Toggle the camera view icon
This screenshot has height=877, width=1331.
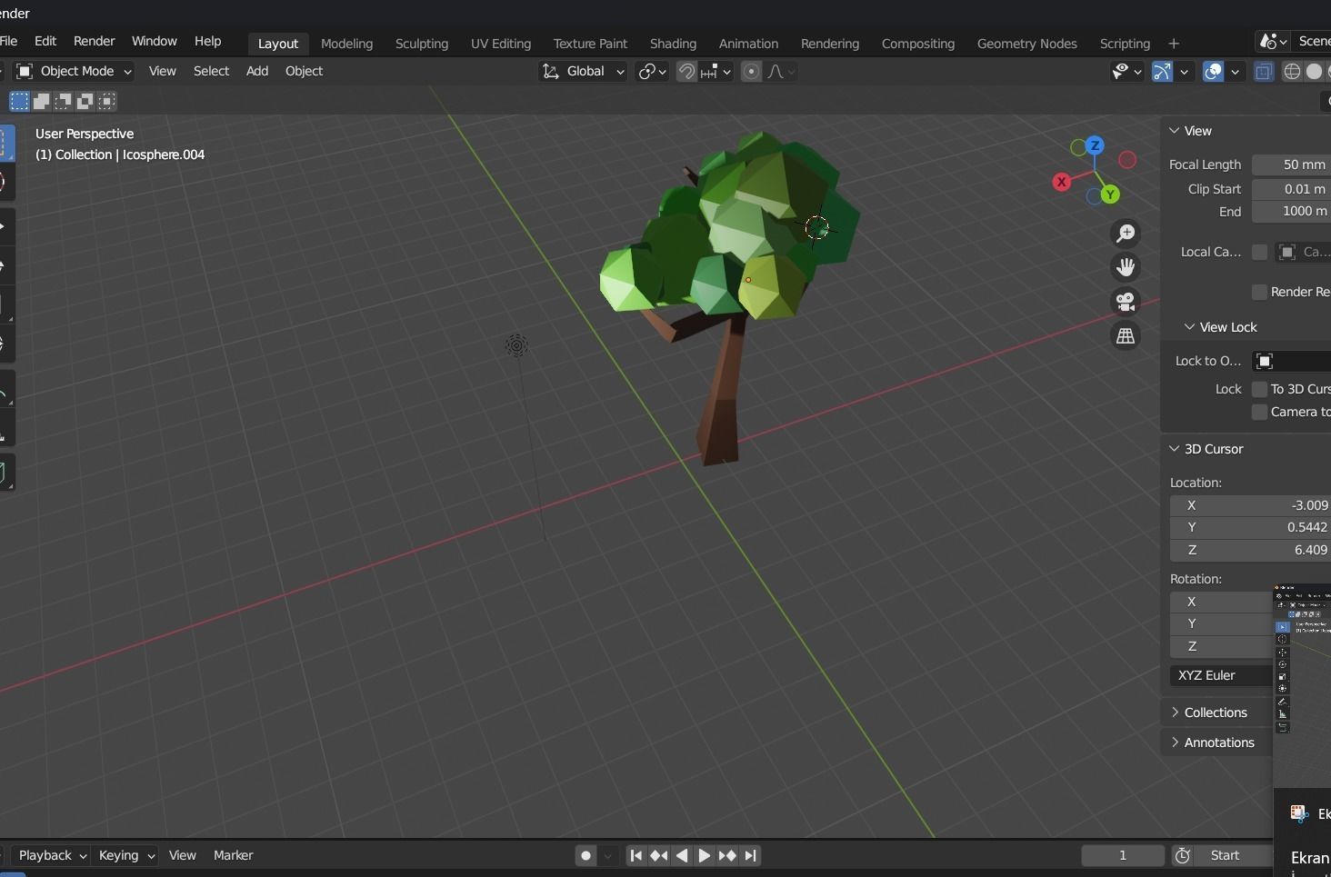click(1126, 301)
